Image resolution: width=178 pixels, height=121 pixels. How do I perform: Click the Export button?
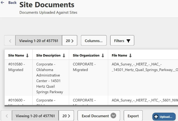[133, 116]
